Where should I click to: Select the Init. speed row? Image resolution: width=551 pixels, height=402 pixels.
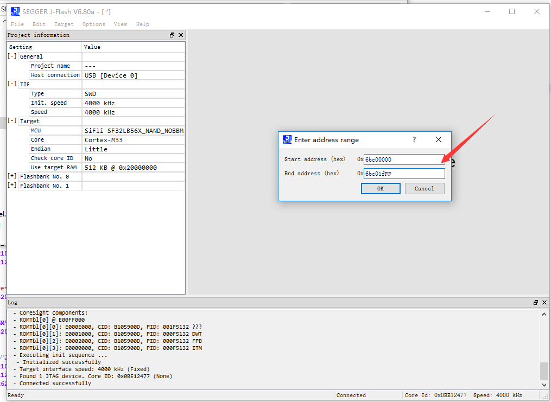[107, 103]
